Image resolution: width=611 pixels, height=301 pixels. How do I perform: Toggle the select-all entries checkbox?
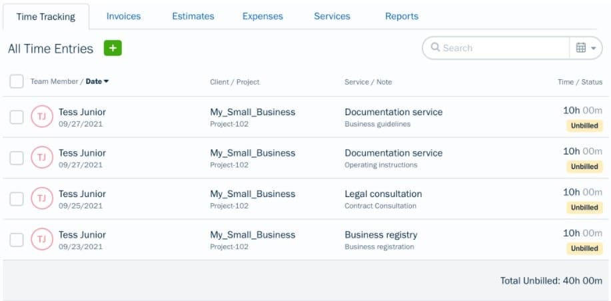coord(17,81)
